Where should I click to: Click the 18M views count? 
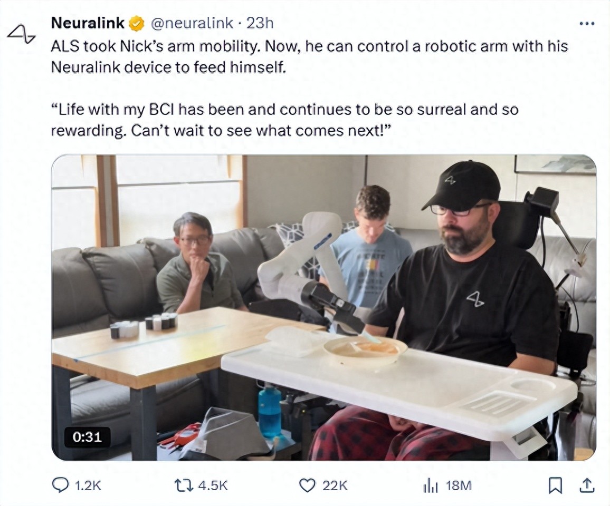tap(459, 485)
